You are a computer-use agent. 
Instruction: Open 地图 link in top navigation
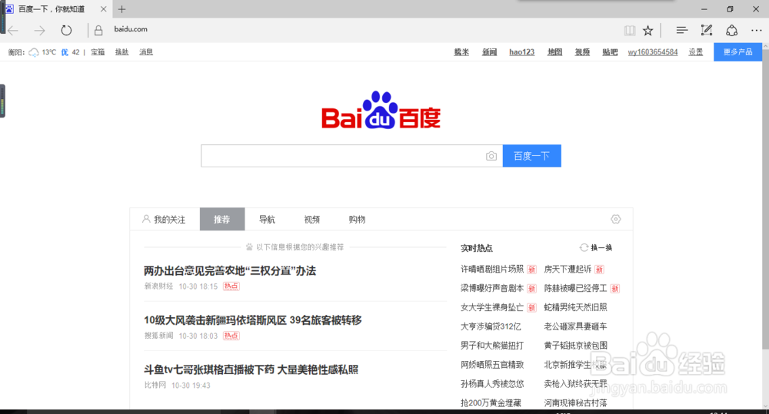coord(554,52)
